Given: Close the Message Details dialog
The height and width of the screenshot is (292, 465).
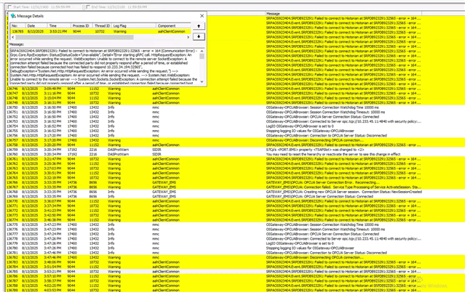Looking at the screenshot, I should [202, 16].
